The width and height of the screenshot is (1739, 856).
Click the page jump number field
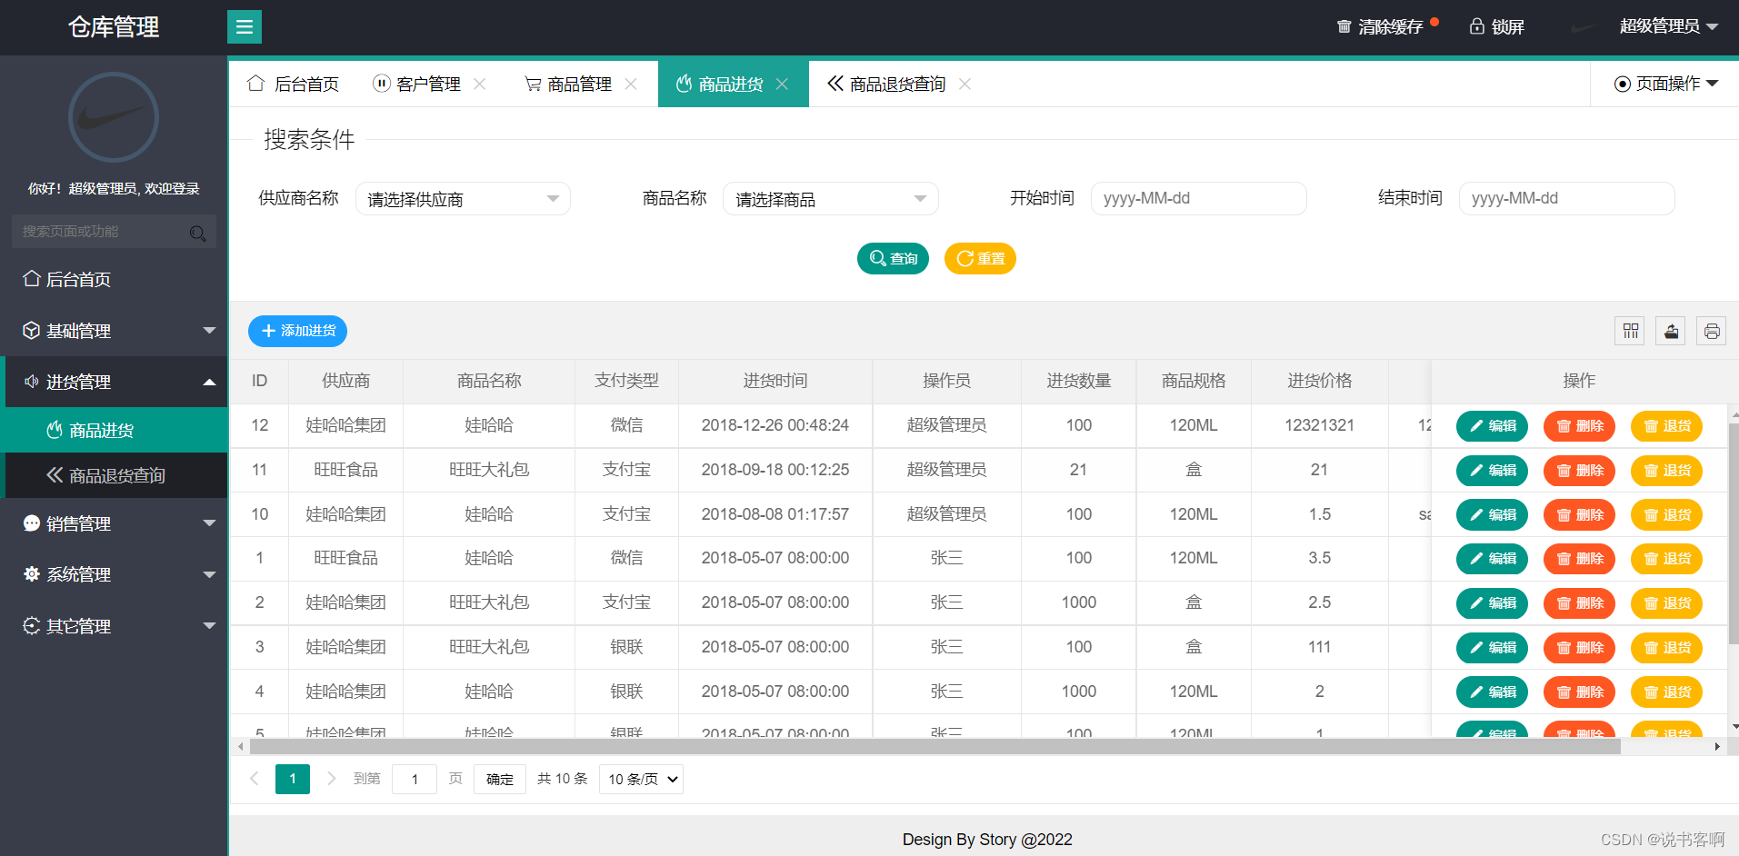[x=415, y=779]
